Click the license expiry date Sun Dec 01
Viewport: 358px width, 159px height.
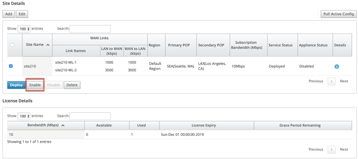pyautogui.click(x=182, y=135)
